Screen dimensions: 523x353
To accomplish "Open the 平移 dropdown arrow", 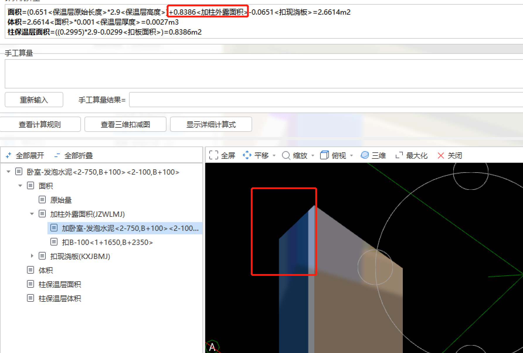I will tap(274, 156).
